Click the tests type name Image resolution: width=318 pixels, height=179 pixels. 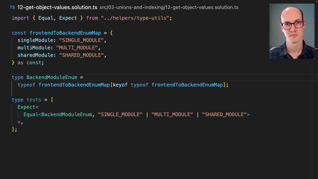point(34,100)
